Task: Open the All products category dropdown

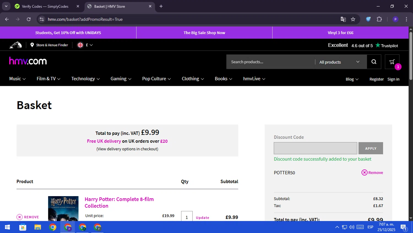Action: pyautogui.click(x=339, y=62)
